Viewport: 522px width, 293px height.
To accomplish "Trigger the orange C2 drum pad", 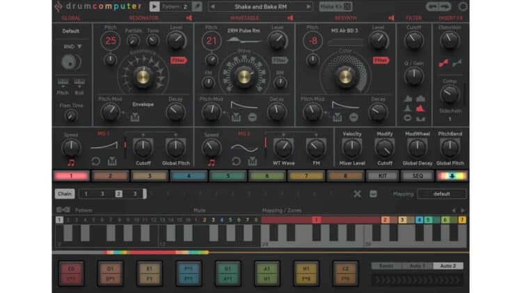I will coord(345,274).
